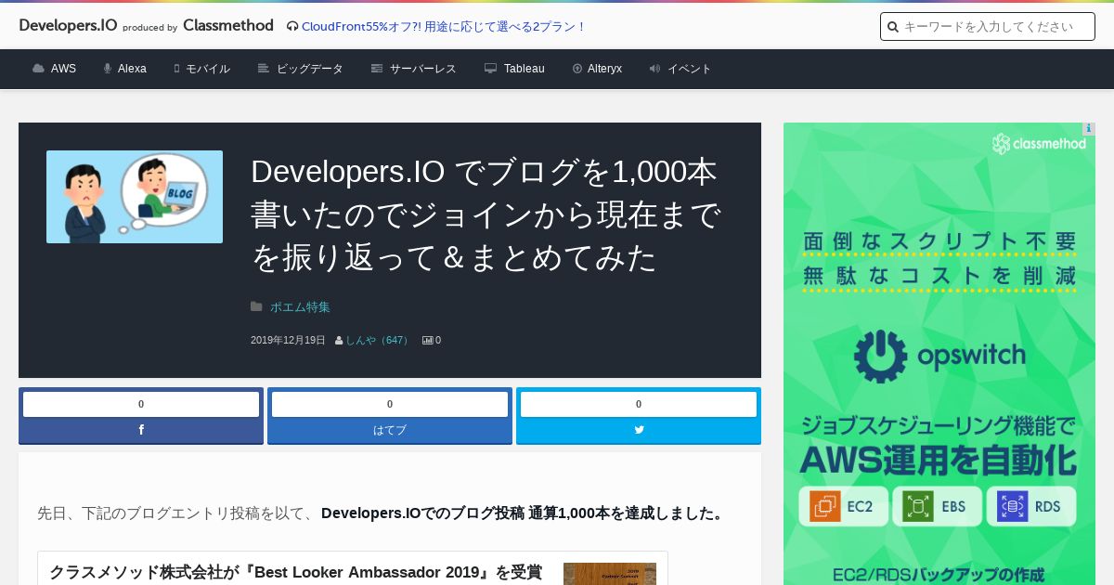Click the EBS badge in the ad
1114x585 pixels.
937,507
